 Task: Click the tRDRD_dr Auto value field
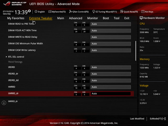pyautogui.click(x=111, y=74)
